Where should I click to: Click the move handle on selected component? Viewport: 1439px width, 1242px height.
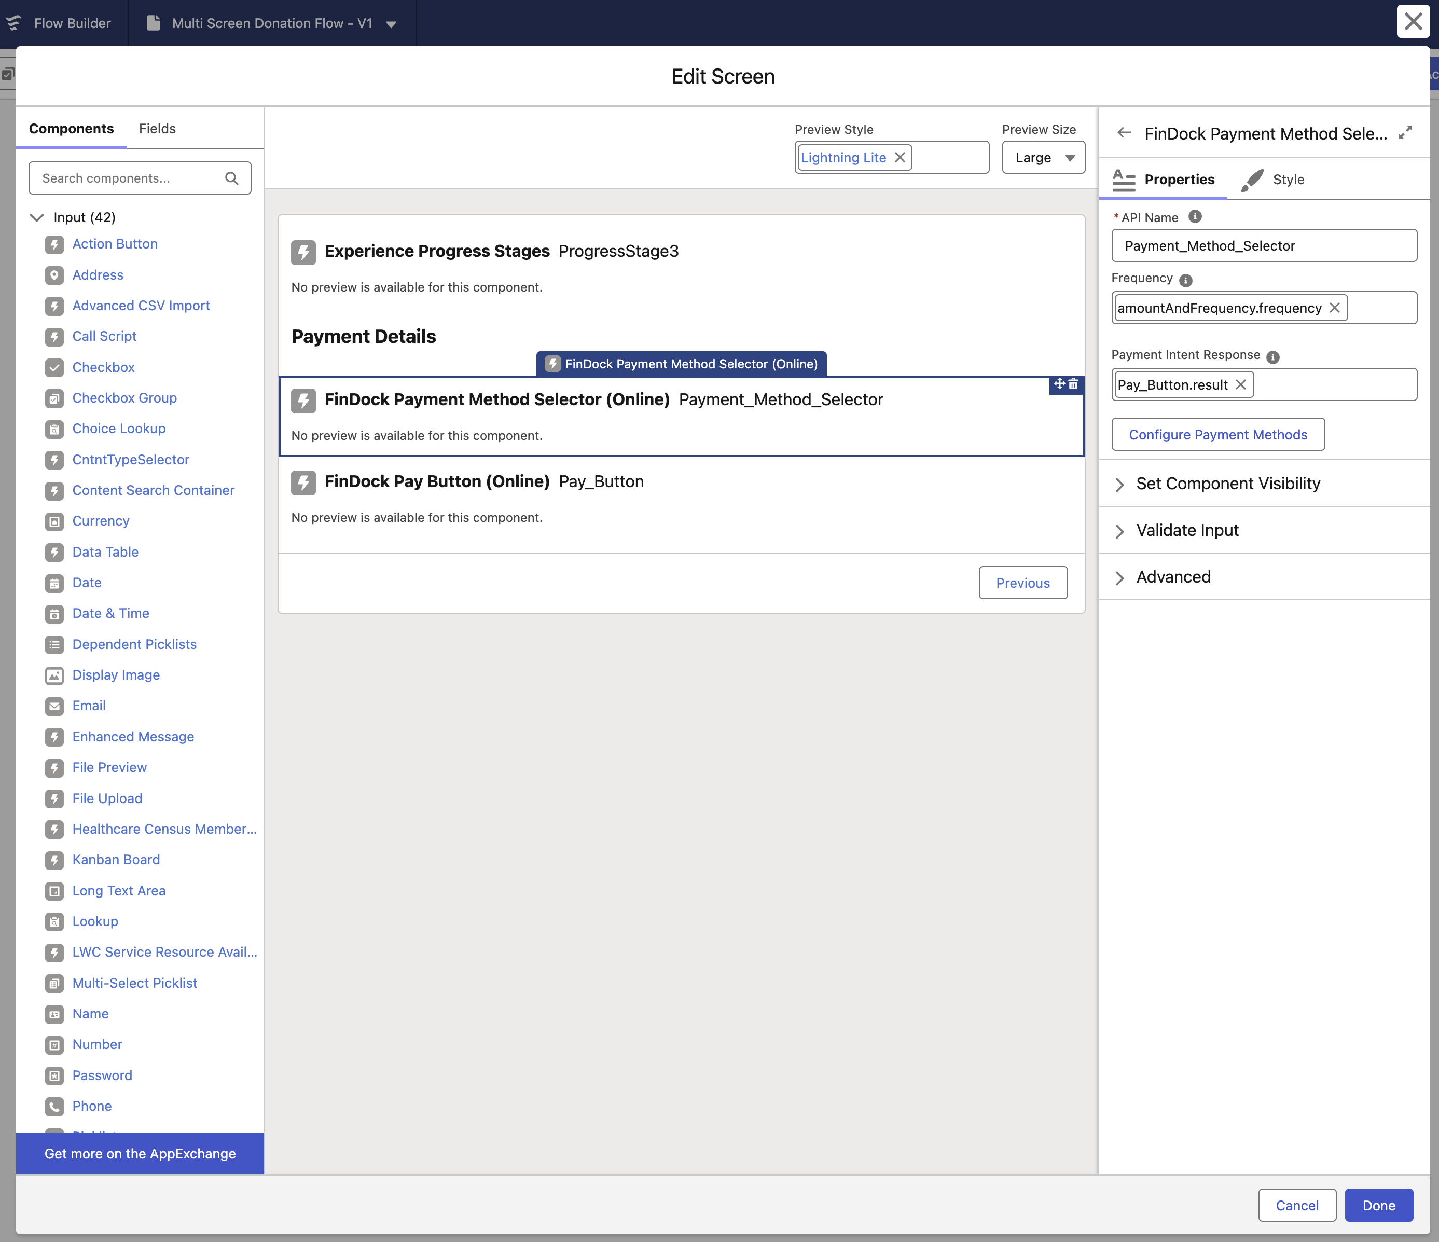point(1059,383)
